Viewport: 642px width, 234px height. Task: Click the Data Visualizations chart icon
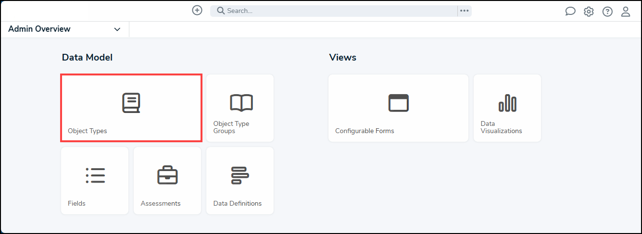tap(507, 103)
